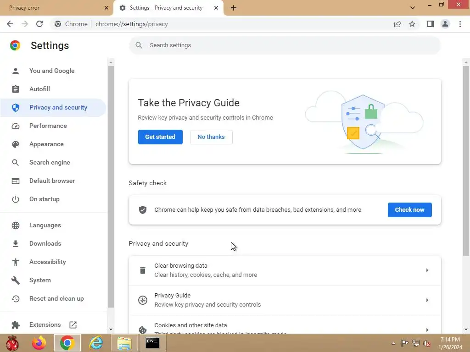This screenshot has height=352, width=470.
Task: Go to Performance settings
Action: [x=53, y=126]
